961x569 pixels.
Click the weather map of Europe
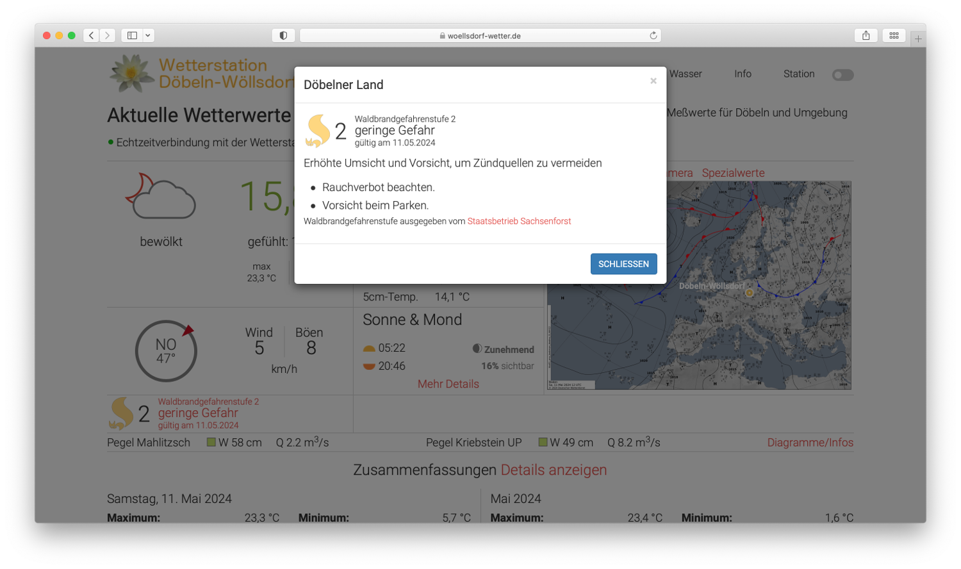(x=699, y=285)
